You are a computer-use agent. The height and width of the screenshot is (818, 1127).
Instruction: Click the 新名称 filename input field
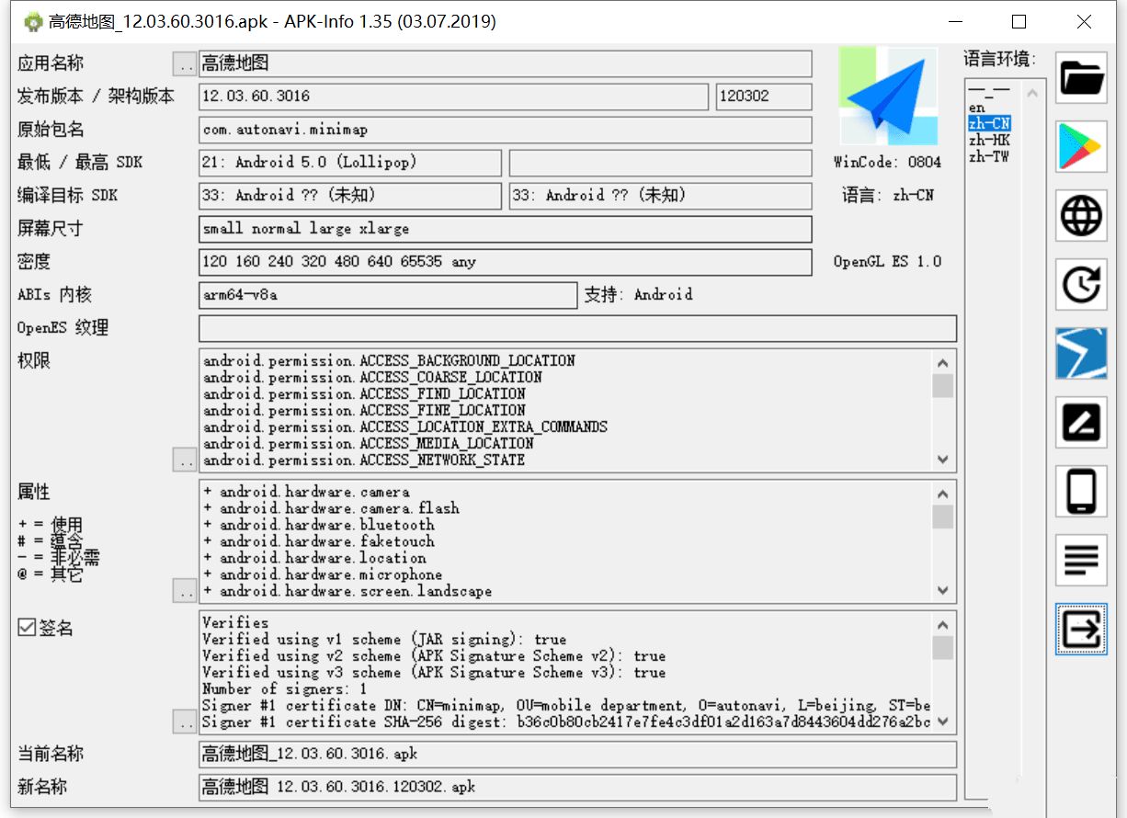pos(576,787)
